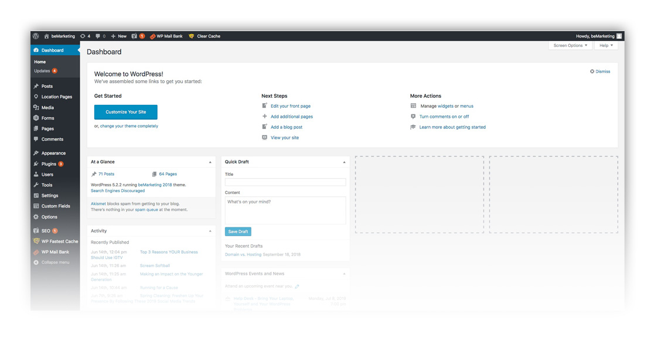
Task: Open the Scream Softball post
Action: click(155, 266)
